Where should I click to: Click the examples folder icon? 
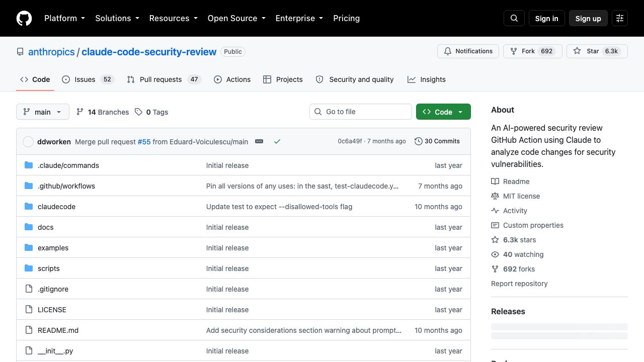pos(29,248)
